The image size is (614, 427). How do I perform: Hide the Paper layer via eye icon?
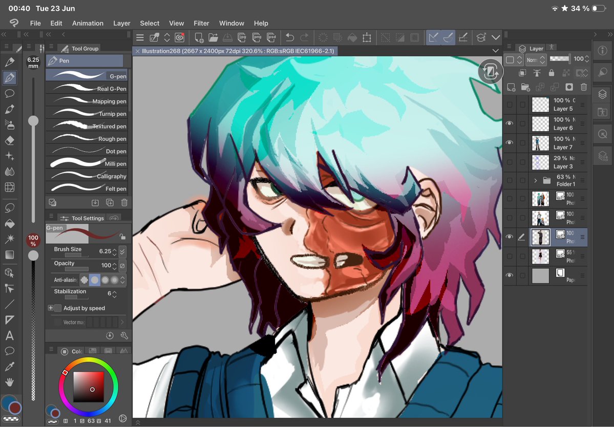pos(510,275)
